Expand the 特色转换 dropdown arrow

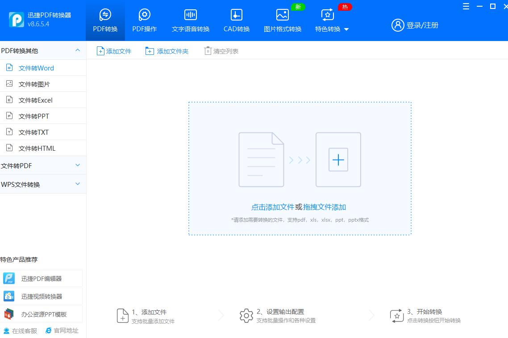tap(346, 29)
